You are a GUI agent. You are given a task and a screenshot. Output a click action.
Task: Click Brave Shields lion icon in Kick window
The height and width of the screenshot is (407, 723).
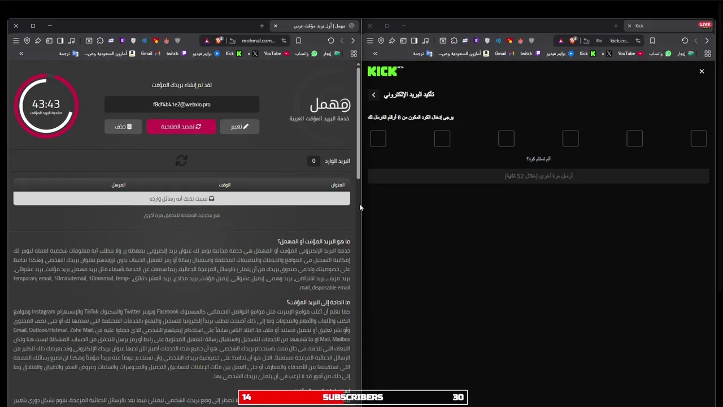point(573,41)
